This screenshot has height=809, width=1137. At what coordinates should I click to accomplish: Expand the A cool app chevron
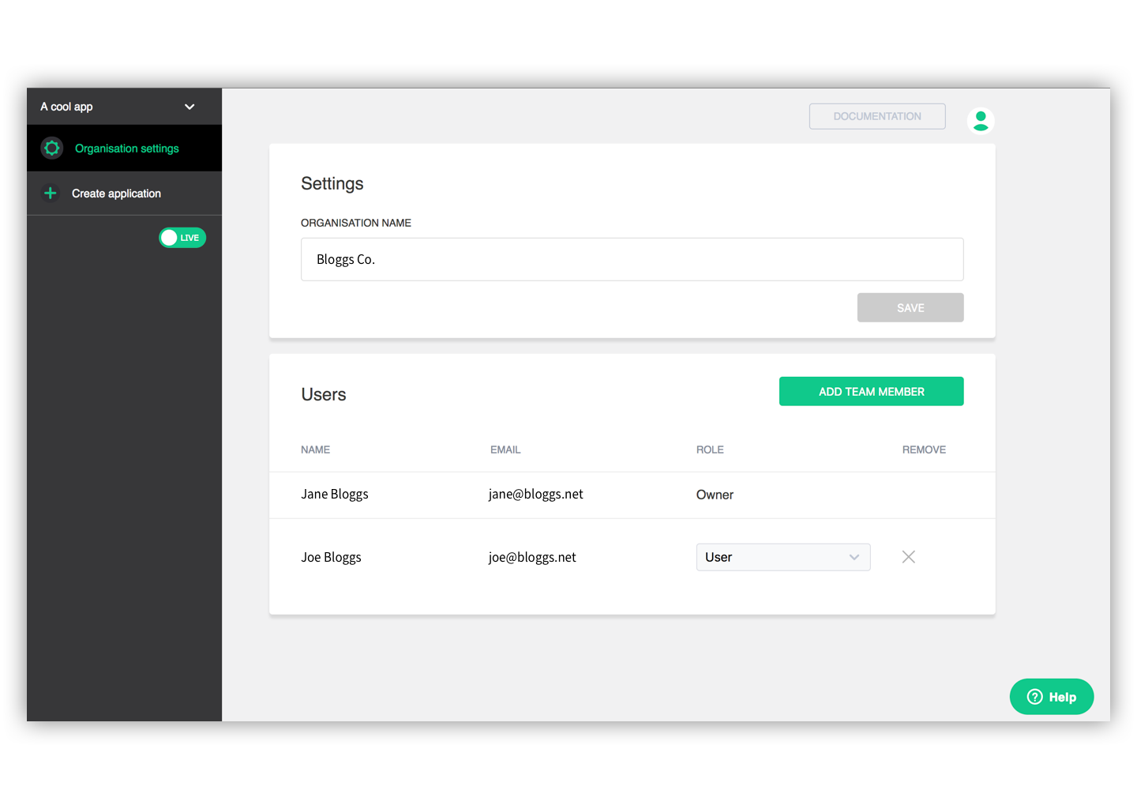[x=189, y=107]
